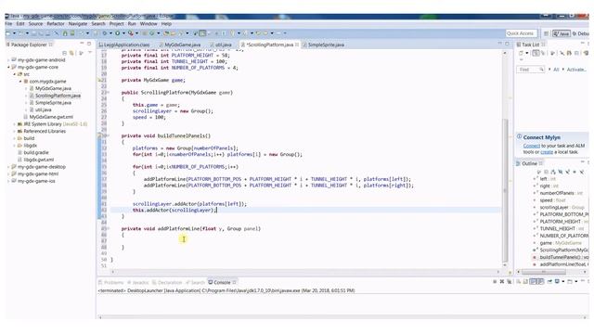Click Display Selected Console monitor icon
Viewport: 594px width, 334px height.
tap(557, 281)
